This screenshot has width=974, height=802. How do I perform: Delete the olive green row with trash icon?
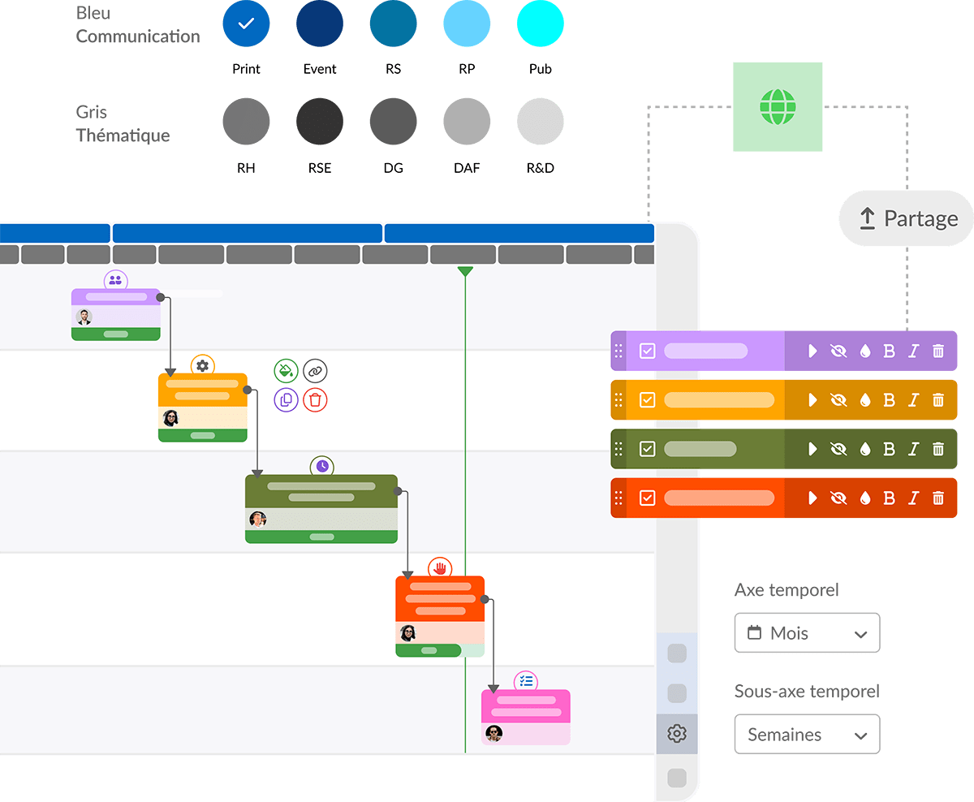click(x=938, y=449)
